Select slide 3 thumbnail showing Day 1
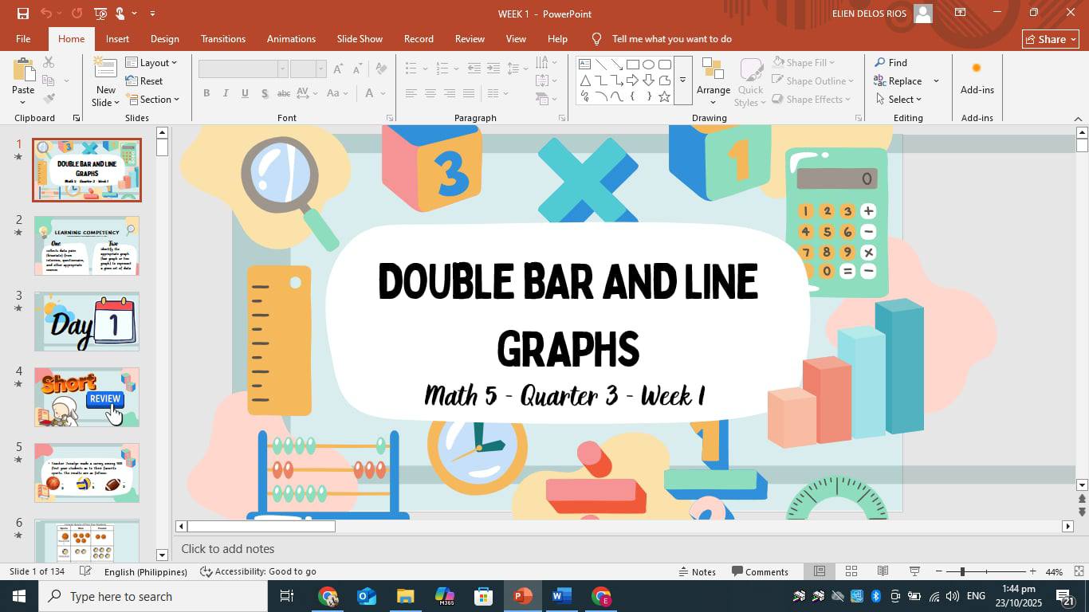The image size is (1089, 612). (x=87, y=321)
